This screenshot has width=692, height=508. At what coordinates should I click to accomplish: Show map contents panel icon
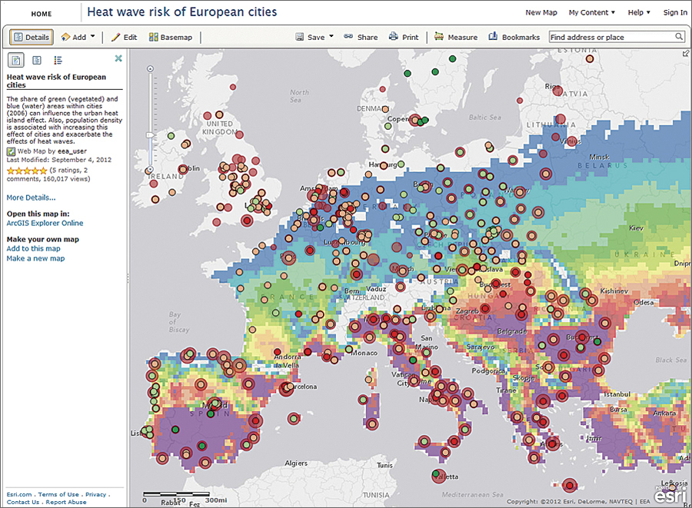click(37, 60)
